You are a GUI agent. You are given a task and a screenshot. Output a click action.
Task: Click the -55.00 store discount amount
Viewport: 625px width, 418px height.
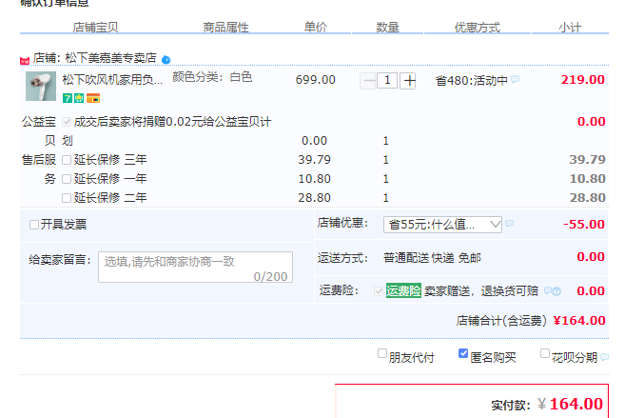[x=584, y=224]
